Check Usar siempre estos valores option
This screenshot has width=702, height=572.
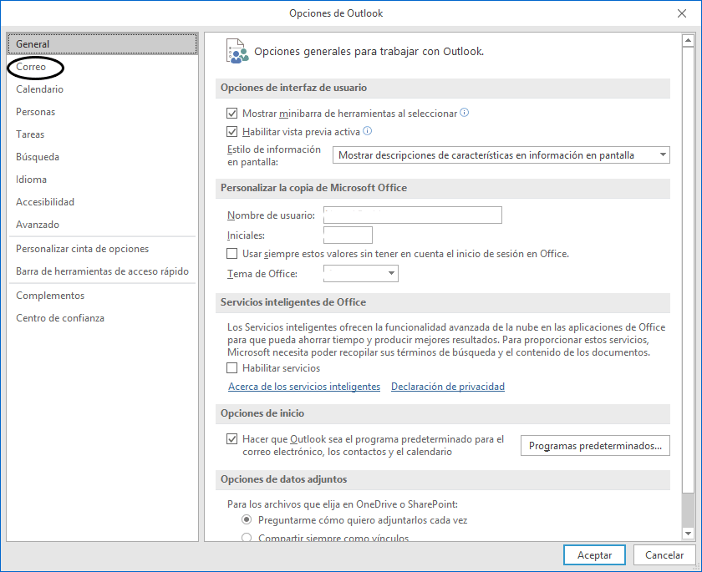pyautogui.click(x=232, y=254)
